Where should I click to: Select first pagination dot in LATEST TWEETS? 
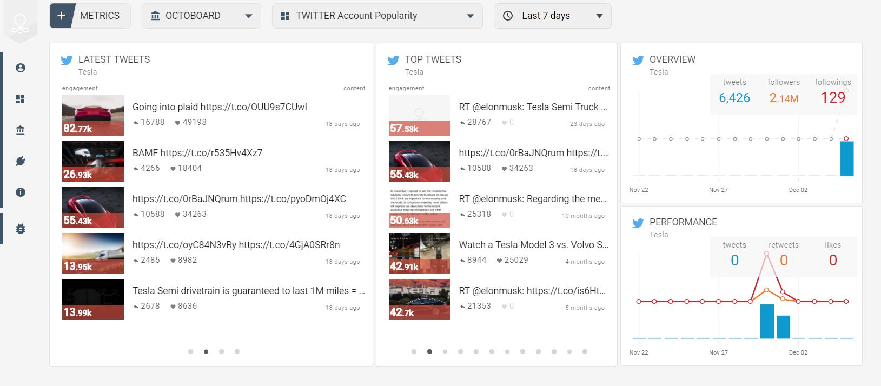click(190, 351)
